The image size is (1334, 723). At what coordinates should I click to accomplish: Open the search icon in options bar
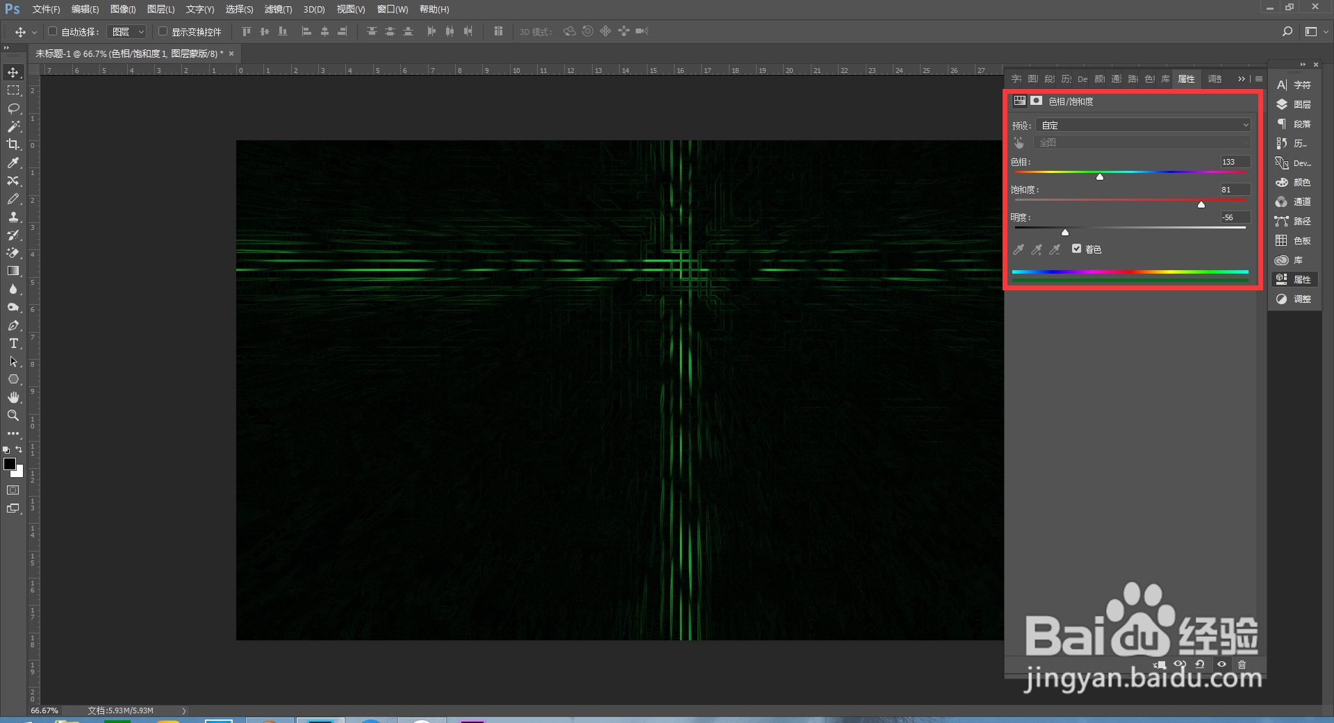tap(1287, 31)
